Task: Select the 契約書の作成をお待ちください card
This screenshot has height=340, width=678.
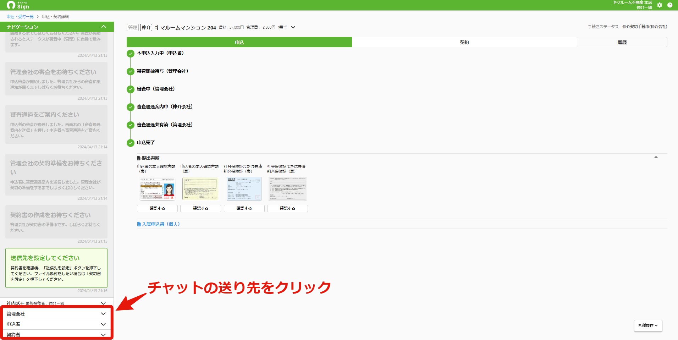Action: (x=56, y=222)
